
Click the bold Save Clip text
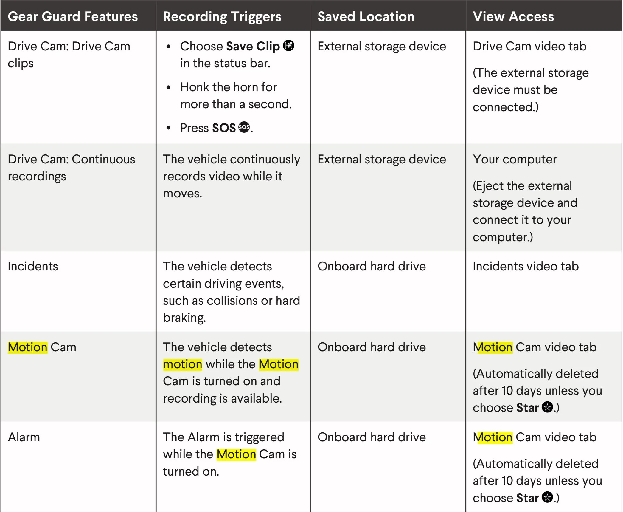[253, 46]
